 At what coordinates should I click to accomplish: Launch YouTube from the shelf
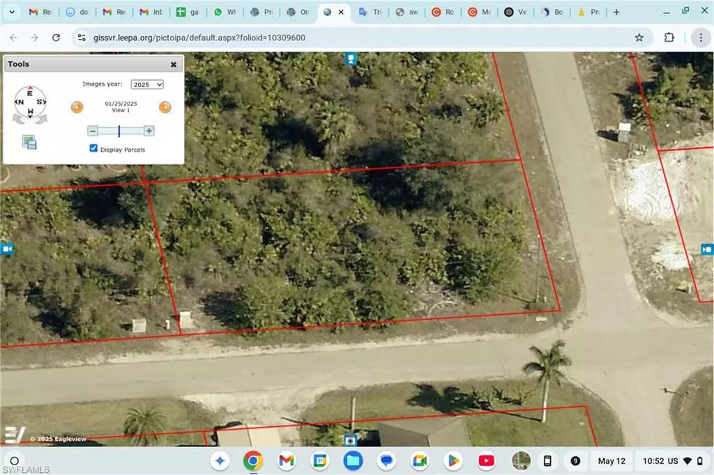(487, 460)
